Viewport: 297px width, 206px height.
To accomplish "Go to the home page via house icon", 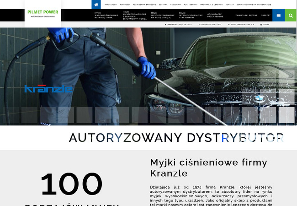I will tap(96, 5).
